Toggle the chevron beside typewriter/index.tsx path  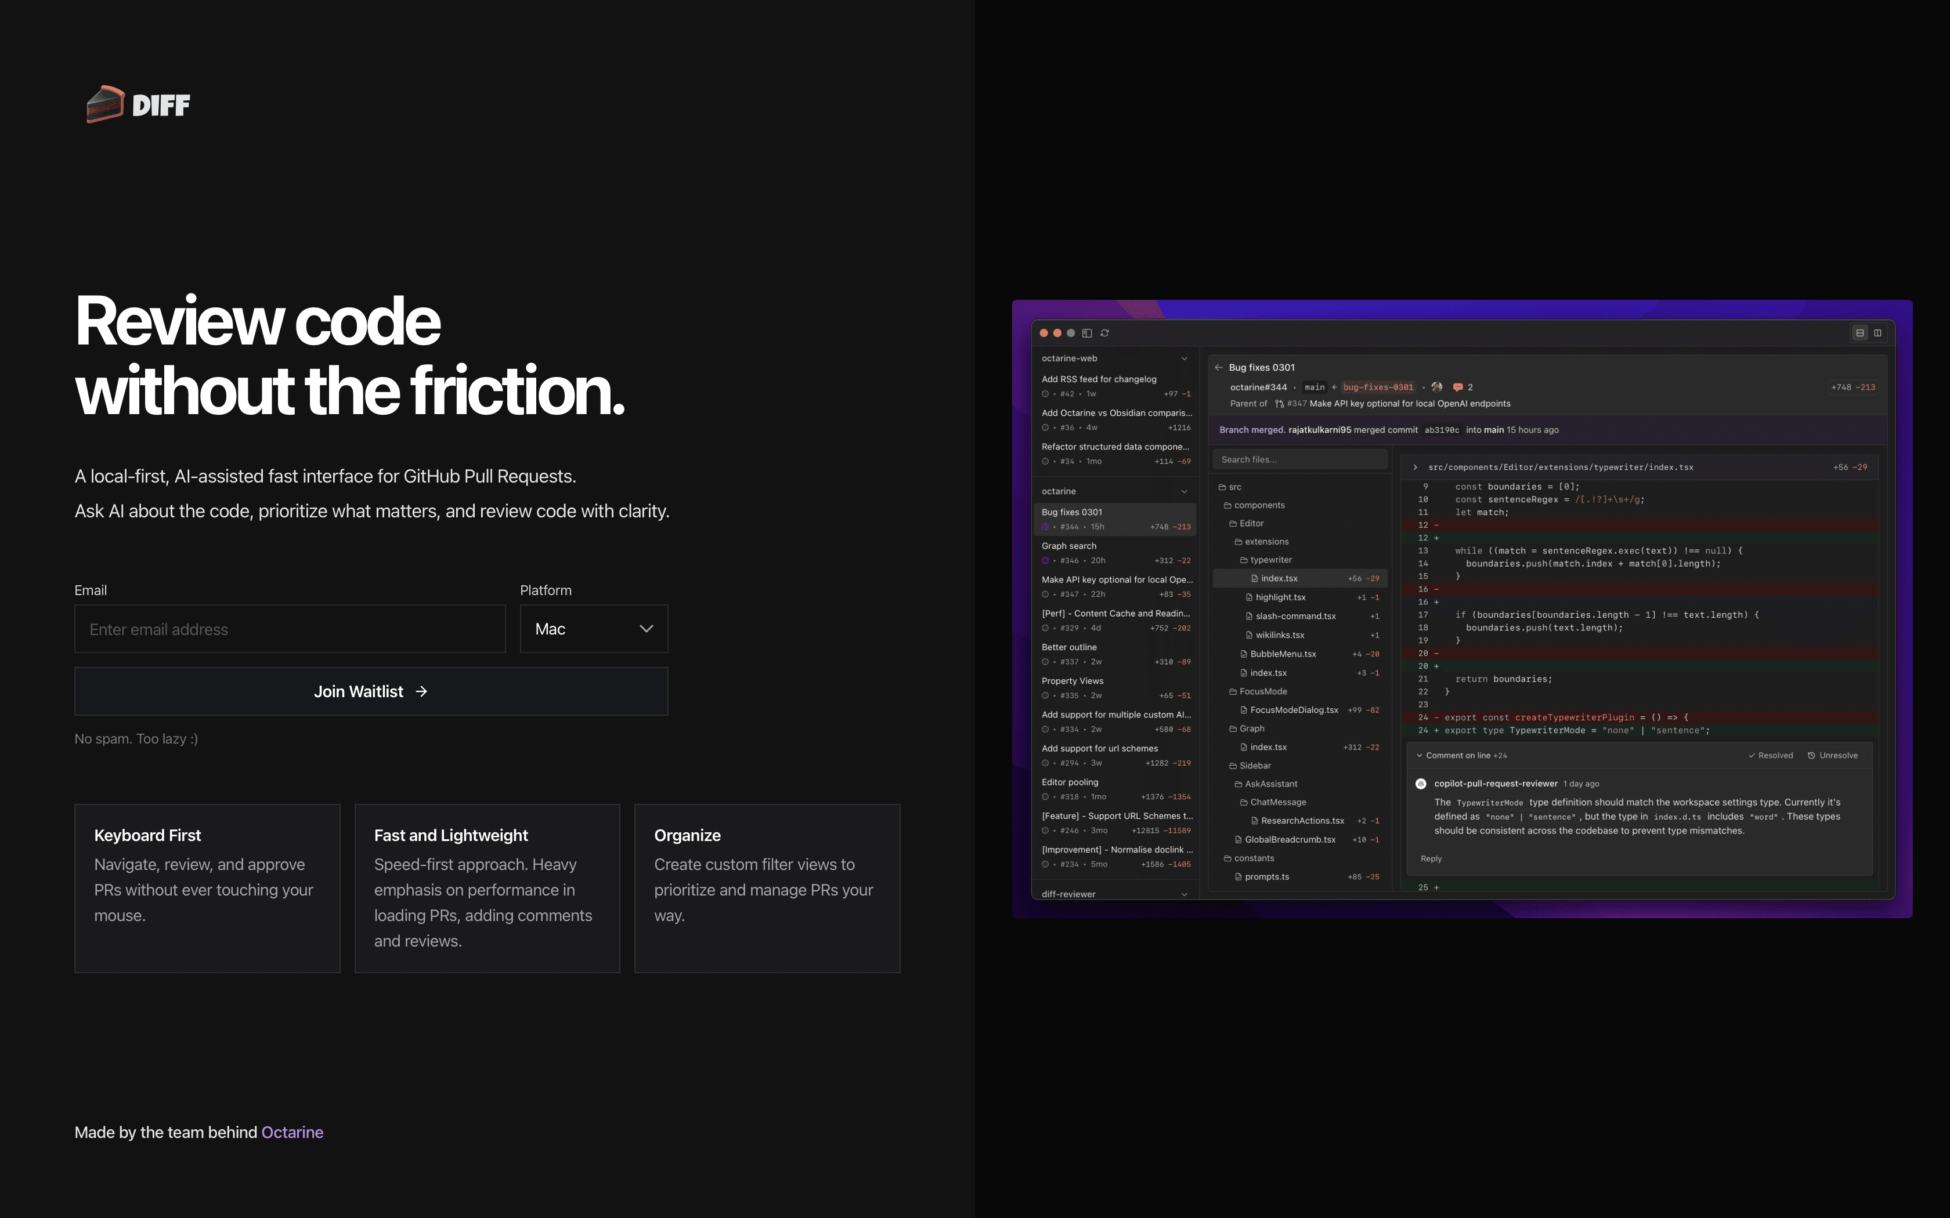(x=1415, y=467)
